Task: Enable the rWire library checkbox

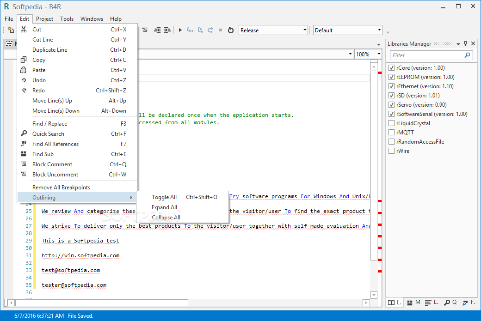Action: point(391,151)
